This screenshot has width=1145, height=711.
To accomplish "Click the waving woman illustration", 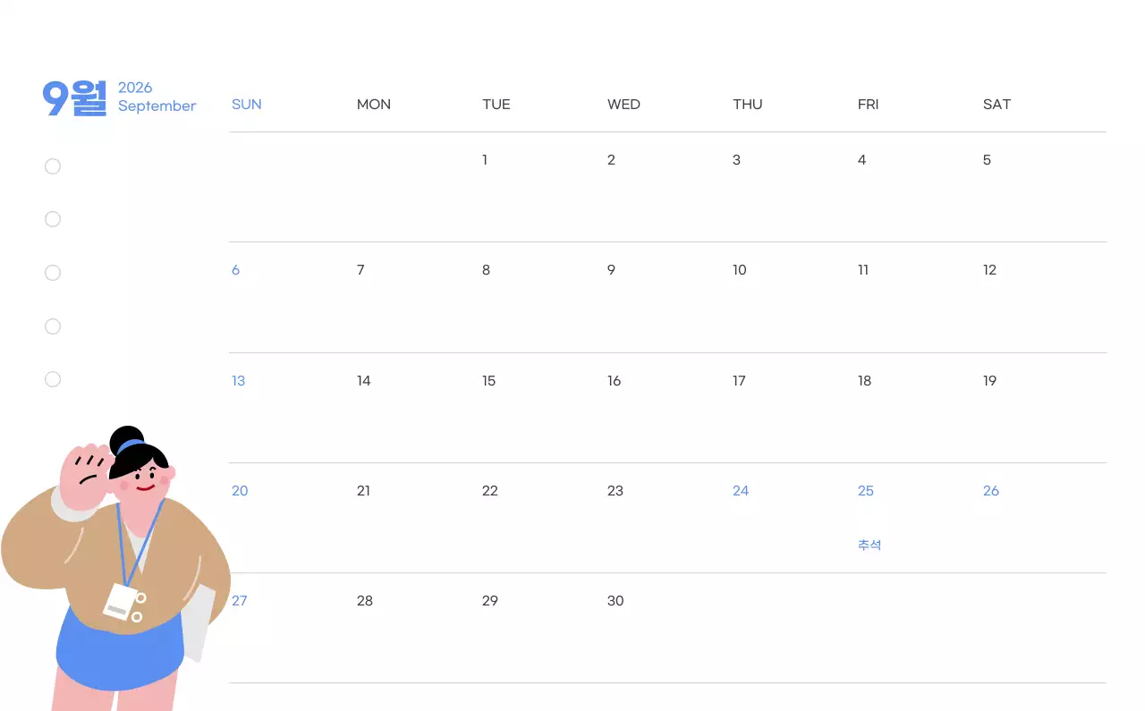I will [x=116, y=572].
